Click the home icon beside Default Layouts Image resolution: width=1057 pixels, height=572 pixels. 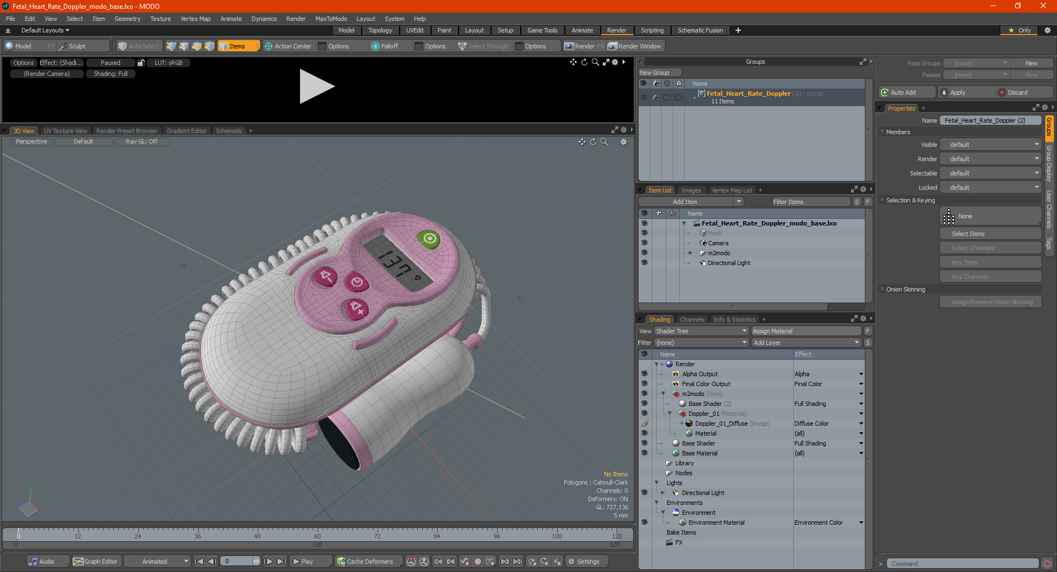[8, 30]
